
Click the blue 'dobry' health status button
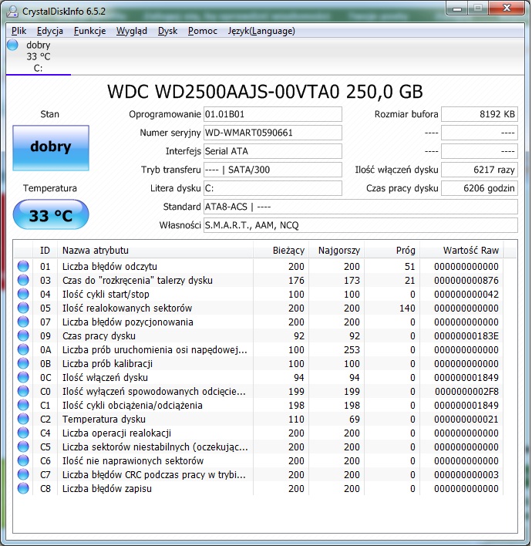(51, 148)
